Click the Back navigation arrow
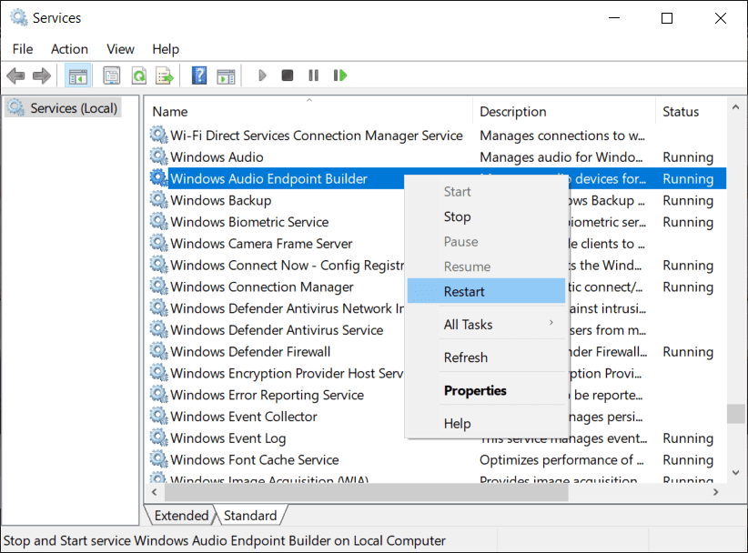Viewport: 748px width, 553px height. pyautogui.click(x=15, y=75)
